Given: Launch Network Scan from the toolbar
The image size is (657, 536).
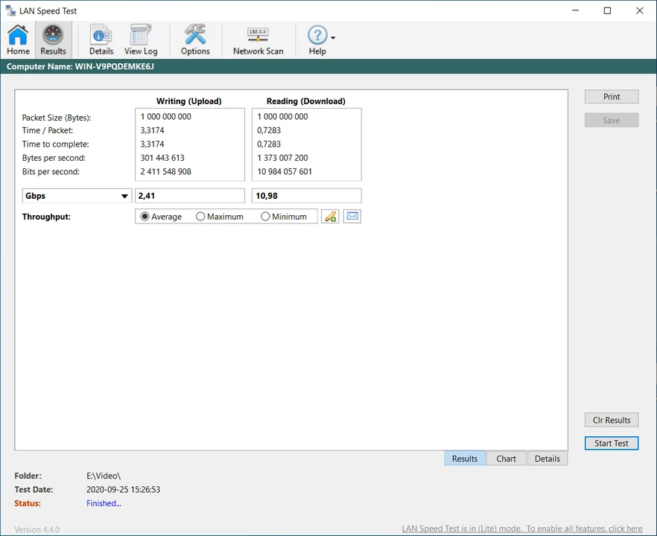Looking at the screenshot, I should point(258,39).
